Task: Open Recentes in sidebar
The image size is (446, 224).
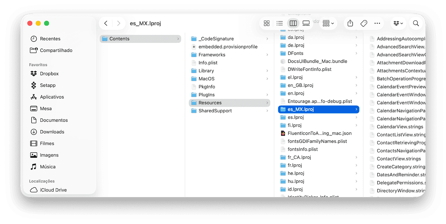Action: 46,39
